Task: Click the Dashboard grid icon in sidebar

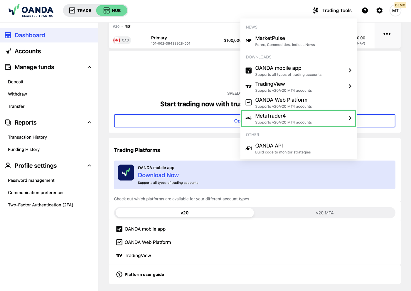Action: (8, 35)
